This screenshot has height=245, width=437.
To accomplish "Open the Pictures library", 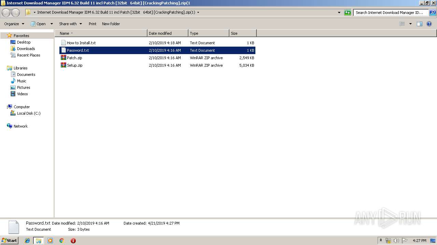I will coord(24,87).
